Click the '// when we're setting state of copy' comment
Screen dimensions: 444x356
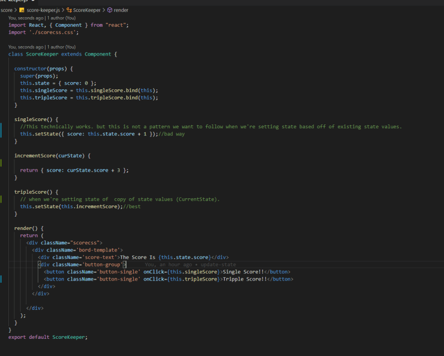coord(120,199)
